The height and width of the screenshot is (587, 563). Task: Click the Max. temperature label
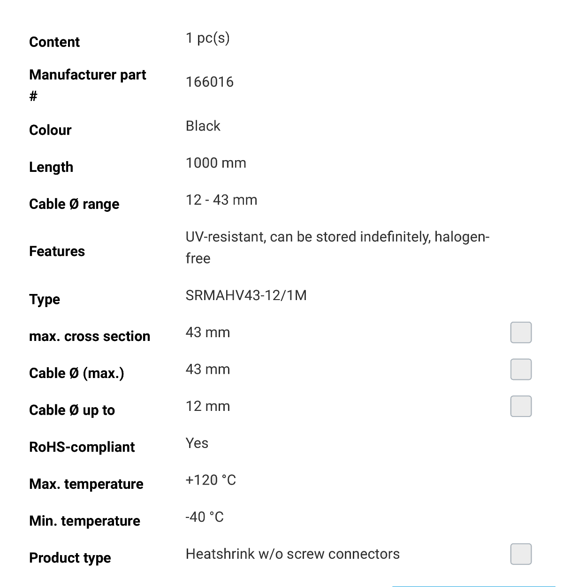tap(86, 484)
